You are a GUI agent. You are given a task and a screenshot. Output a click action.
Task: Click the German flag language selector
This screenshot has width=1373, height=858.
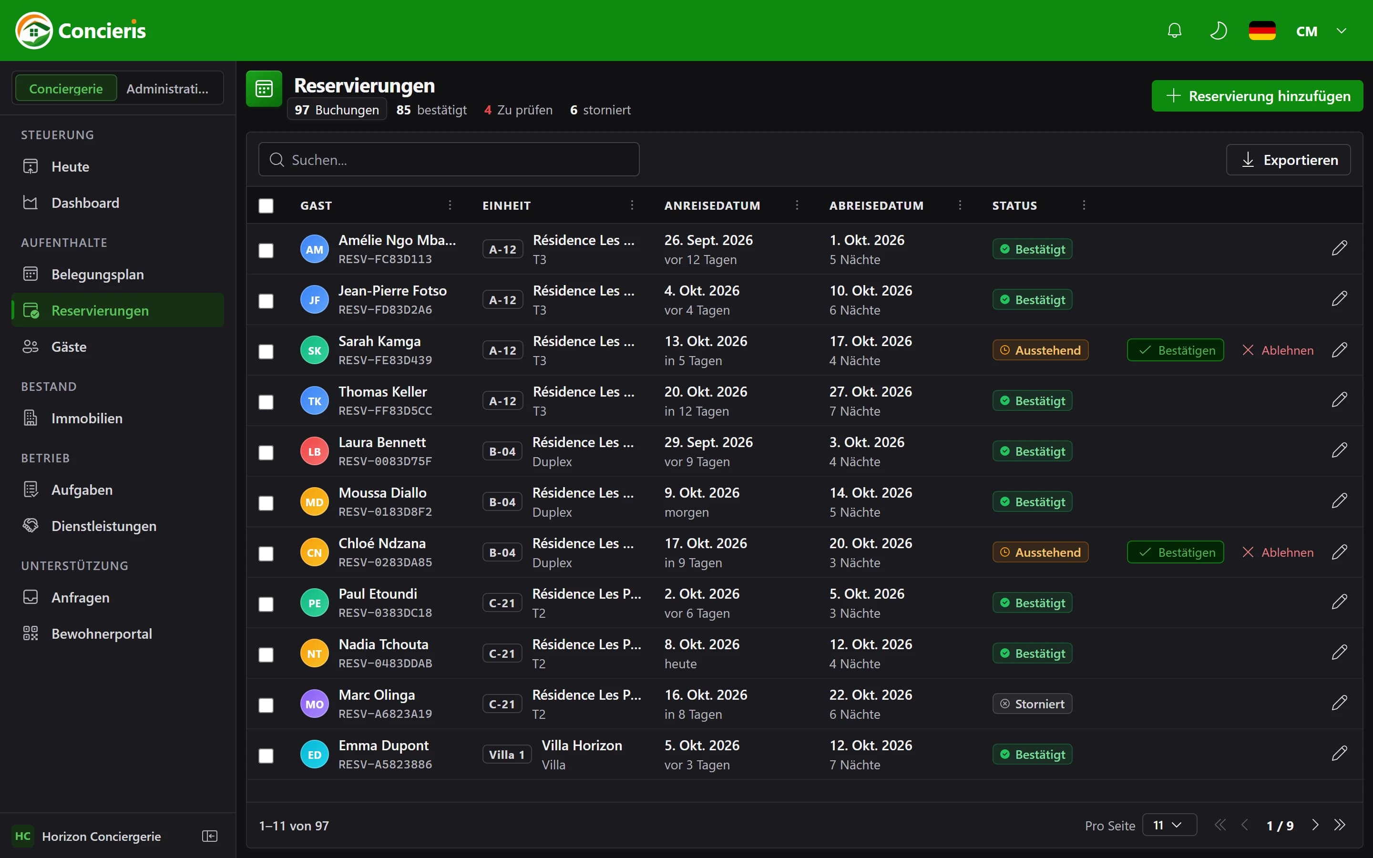1262,31
